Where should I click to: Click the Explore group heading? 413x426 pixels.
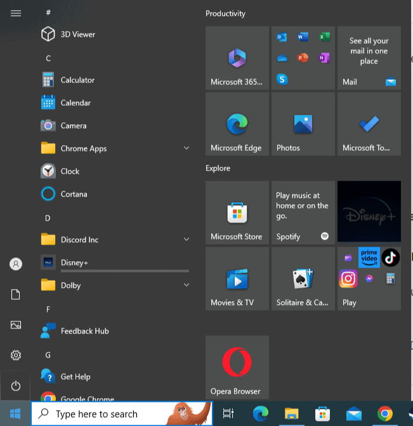[x=218, y=168]
